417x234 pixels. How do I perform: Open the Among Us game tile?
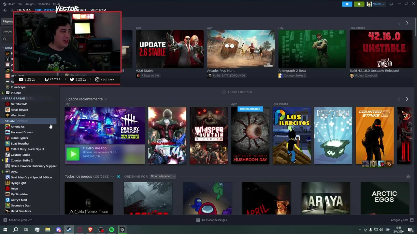click(207, 198)
